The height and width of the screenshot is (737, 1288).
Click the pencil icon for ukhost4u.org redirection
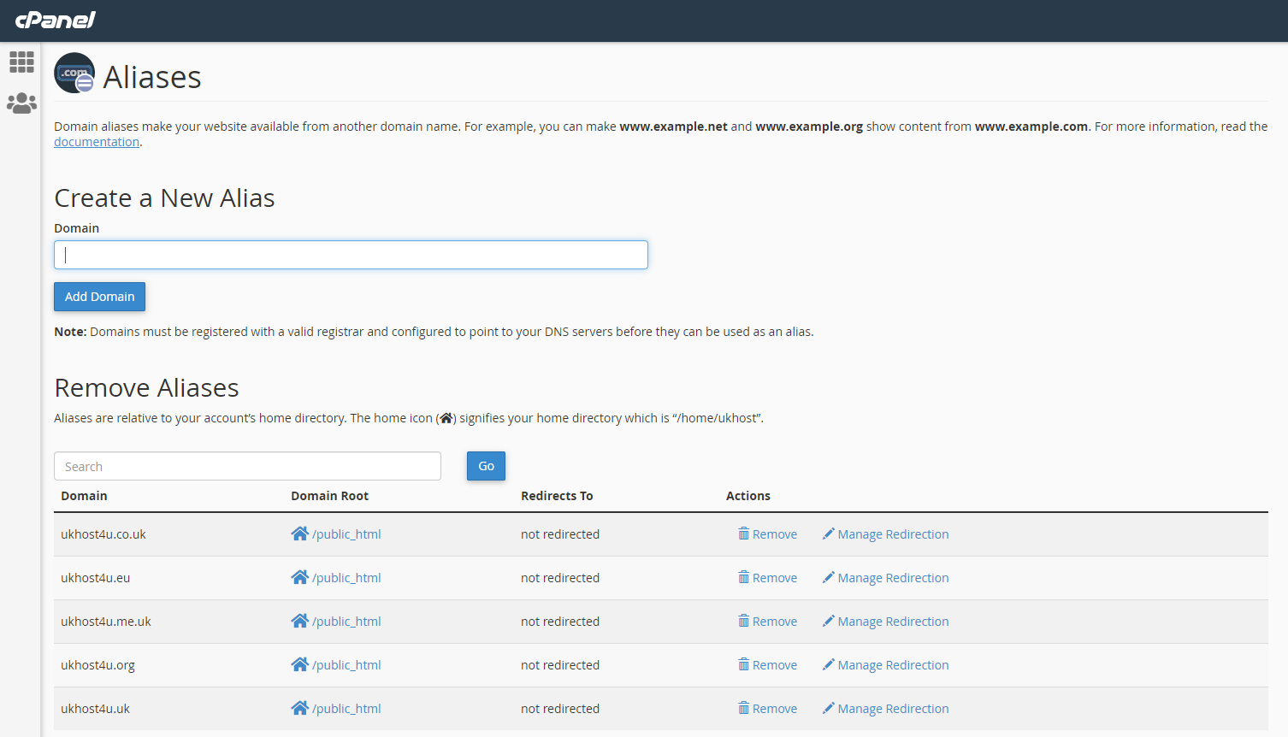pyautogui.click(x=828, y=664)
